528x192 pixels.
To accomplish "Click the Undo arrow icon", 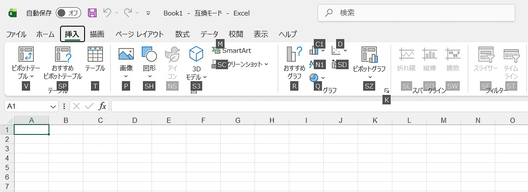I will coord(107,13).
